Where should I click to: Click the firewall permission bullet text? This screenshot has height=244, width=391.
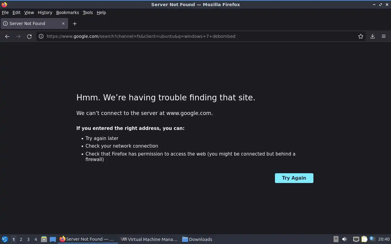pyautogui.click(x=190, y=157)
